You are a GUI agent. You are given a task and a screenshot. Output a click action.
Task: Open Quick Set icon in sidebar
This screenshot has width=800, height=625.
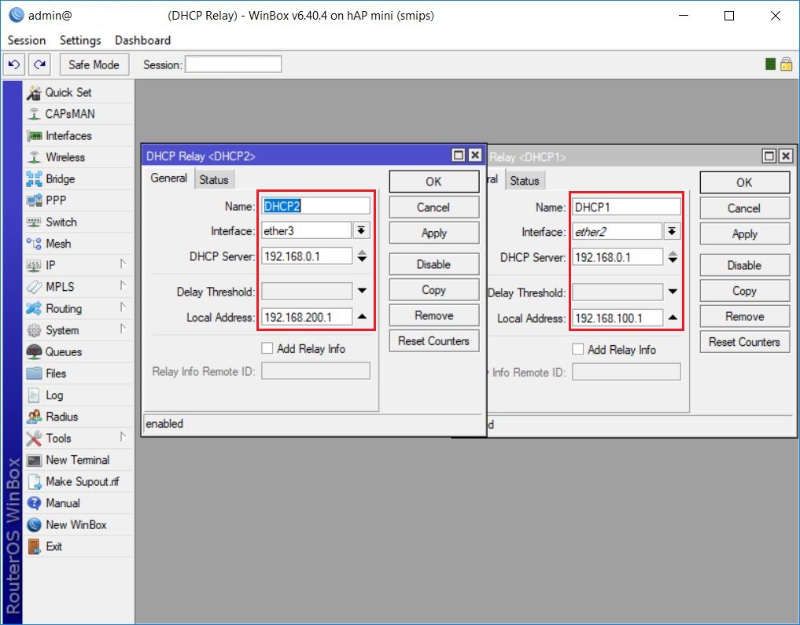34,93
